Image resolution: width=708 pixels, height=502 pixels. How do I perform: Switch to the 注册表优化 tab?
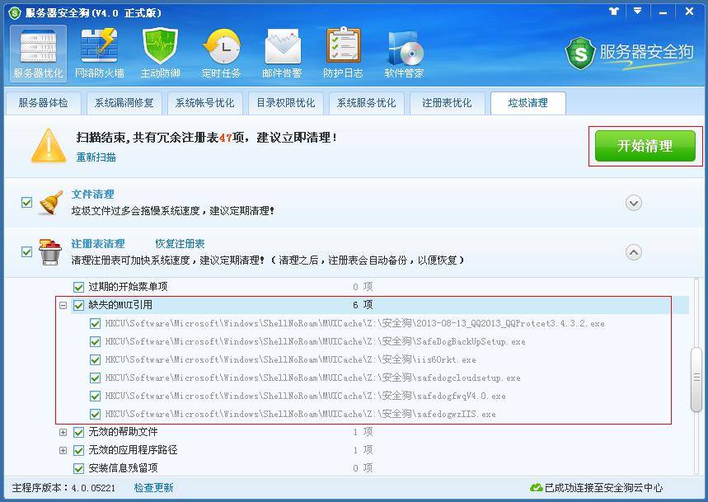pos(446,103)
